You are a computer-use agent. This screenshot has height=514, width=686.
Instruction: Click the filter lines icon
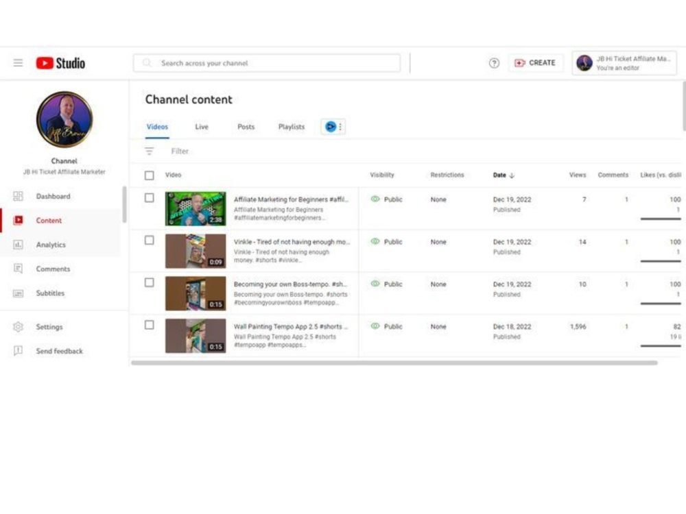(x=149, y=151)
